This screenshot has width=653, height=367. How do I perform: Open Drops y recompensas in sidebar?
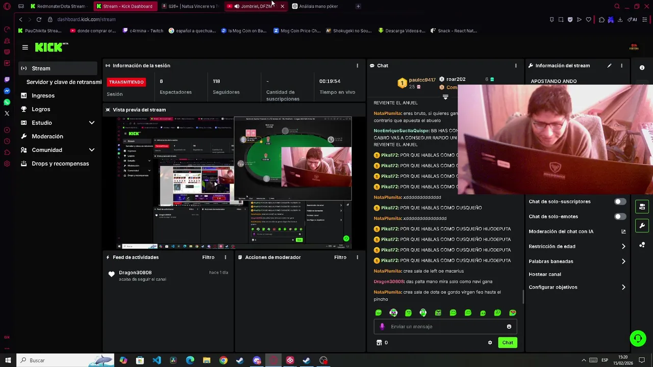(x=60, y=164)
